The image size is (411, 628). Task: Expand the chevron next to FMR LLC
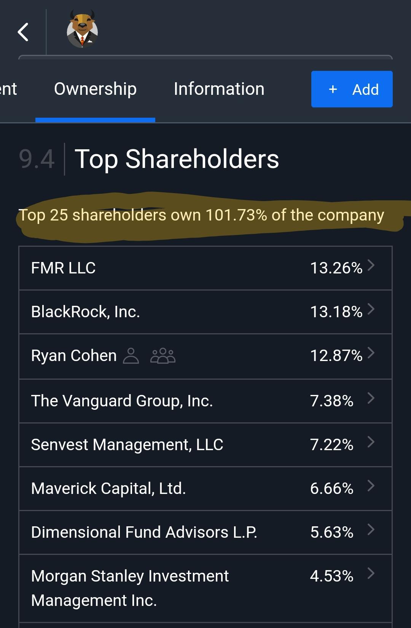371,267
